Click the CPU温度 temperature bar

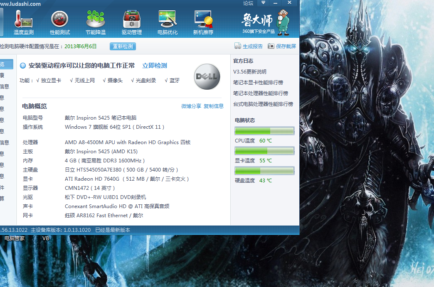(x=264, y=131)
